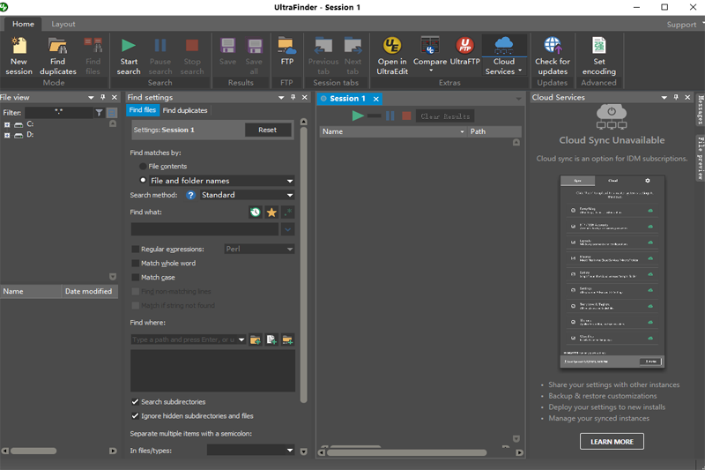Click pause icon in Session 1 toolbar
The height and width of the screenshot is (470, 705).
click(x=390, y=116)
